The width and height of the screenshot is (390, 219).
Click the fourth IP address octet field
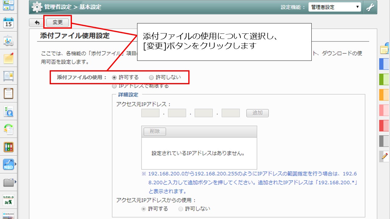pos(231,113)
